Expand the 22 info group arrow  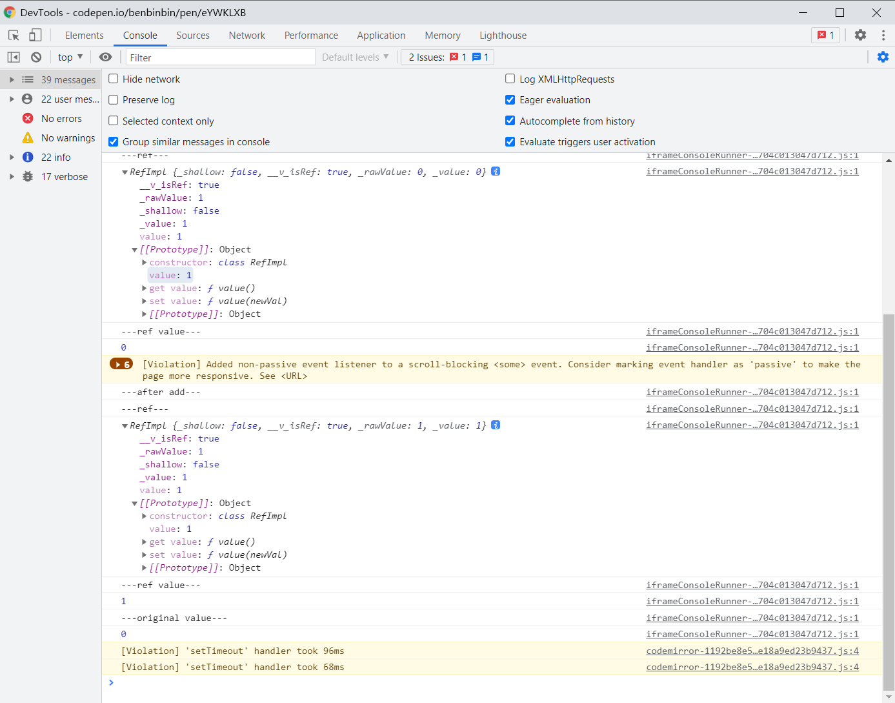pos(12,158)
